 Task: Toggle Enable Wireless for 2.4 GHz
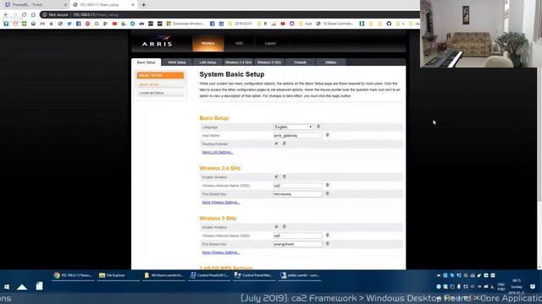(x=276, y=176)
